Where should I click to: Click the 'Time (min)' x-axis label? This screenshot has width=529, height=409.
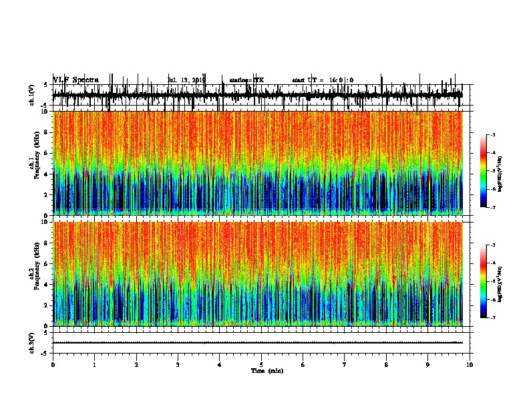pos(267,371)
